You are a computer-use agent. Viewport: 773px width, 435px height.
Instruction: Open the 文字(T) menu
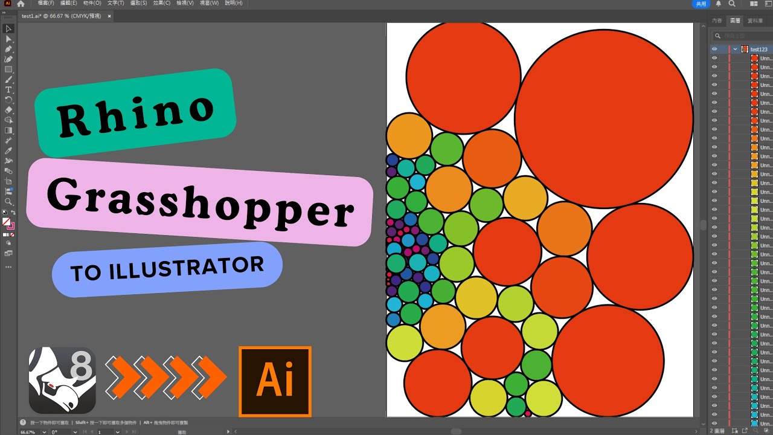[x=116, y=4]
